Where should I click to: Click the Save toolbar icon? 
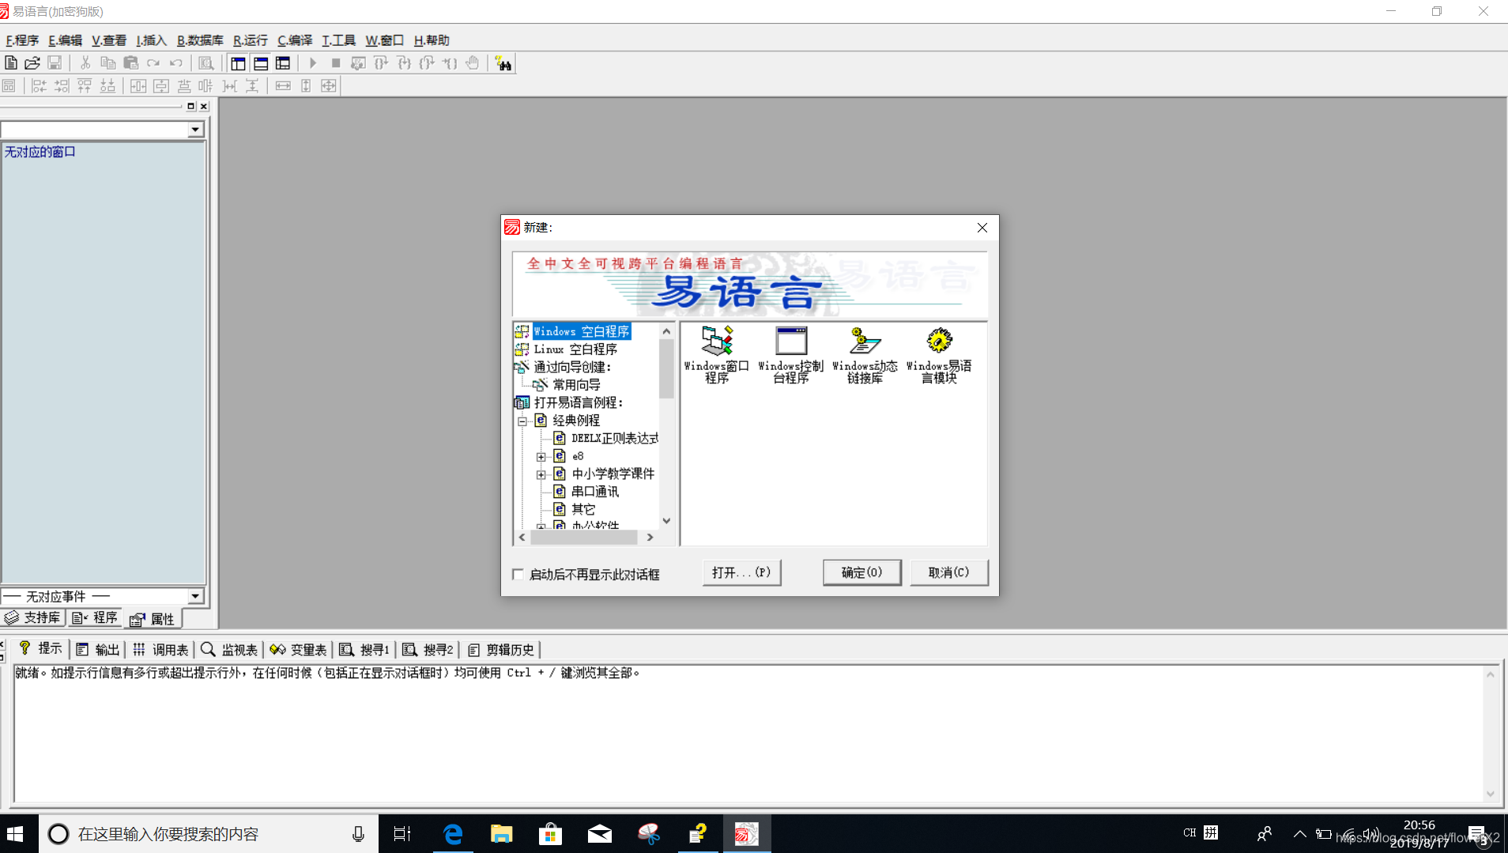pyautogui.click(x=55, y=63)
